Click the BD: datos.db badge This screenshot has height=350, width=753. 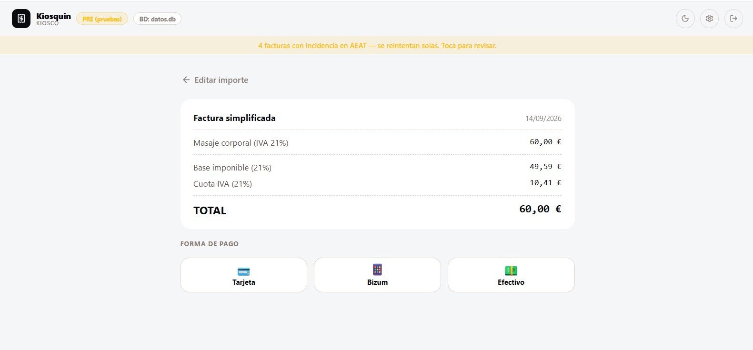(x=157, y=19)
